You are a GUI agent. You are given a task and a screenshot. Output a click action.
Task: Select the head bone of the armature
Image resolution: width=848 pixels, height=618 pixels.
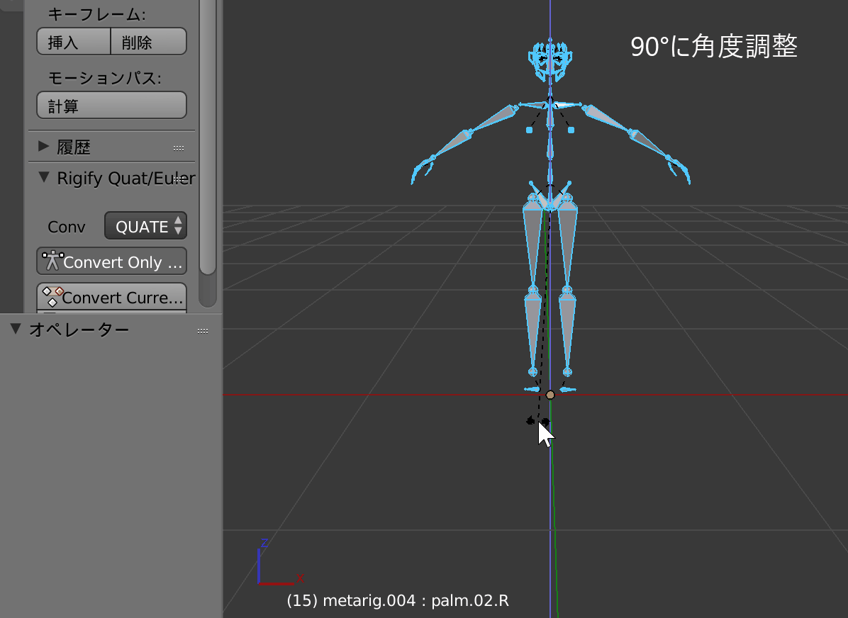[x=551, y=57]
